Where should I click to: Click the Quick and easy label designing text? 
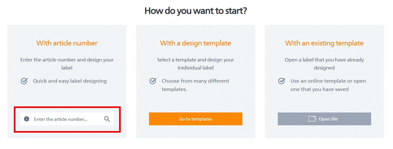pos(70,81)
